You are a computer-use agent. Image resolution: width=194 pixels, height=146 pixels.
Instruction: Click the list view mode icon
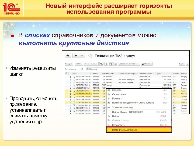111,64
